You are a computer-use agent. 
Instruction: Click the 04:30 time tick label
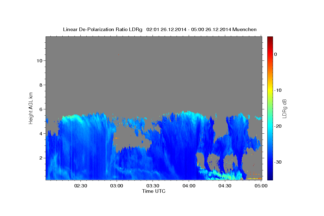pos(225,186)
